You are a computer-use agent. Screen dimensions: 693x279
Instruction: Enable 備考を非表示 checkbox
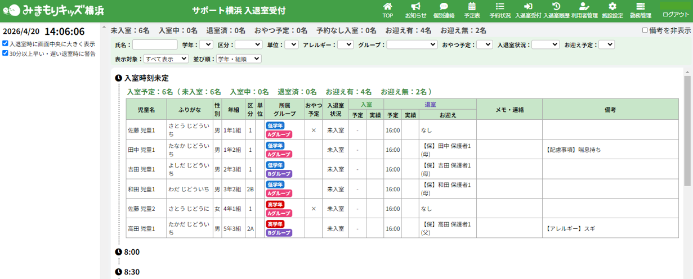(x=645, y=30)
